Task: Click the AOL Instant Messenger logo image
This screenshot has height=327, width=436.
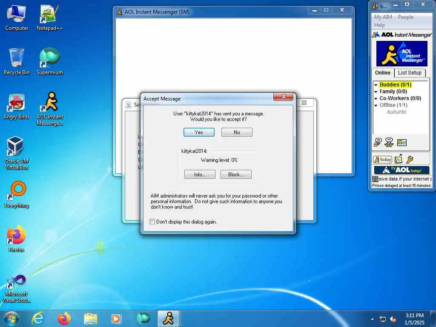Action: point(402,53)
